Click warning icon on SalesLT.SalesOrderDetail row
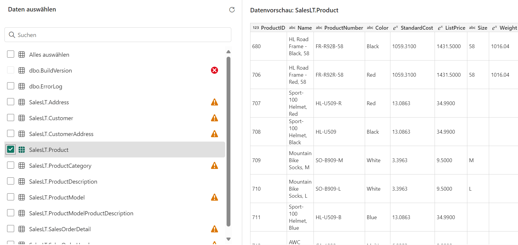Image resolution: width=518 pixels, height=245 pixels. point(214,229)
